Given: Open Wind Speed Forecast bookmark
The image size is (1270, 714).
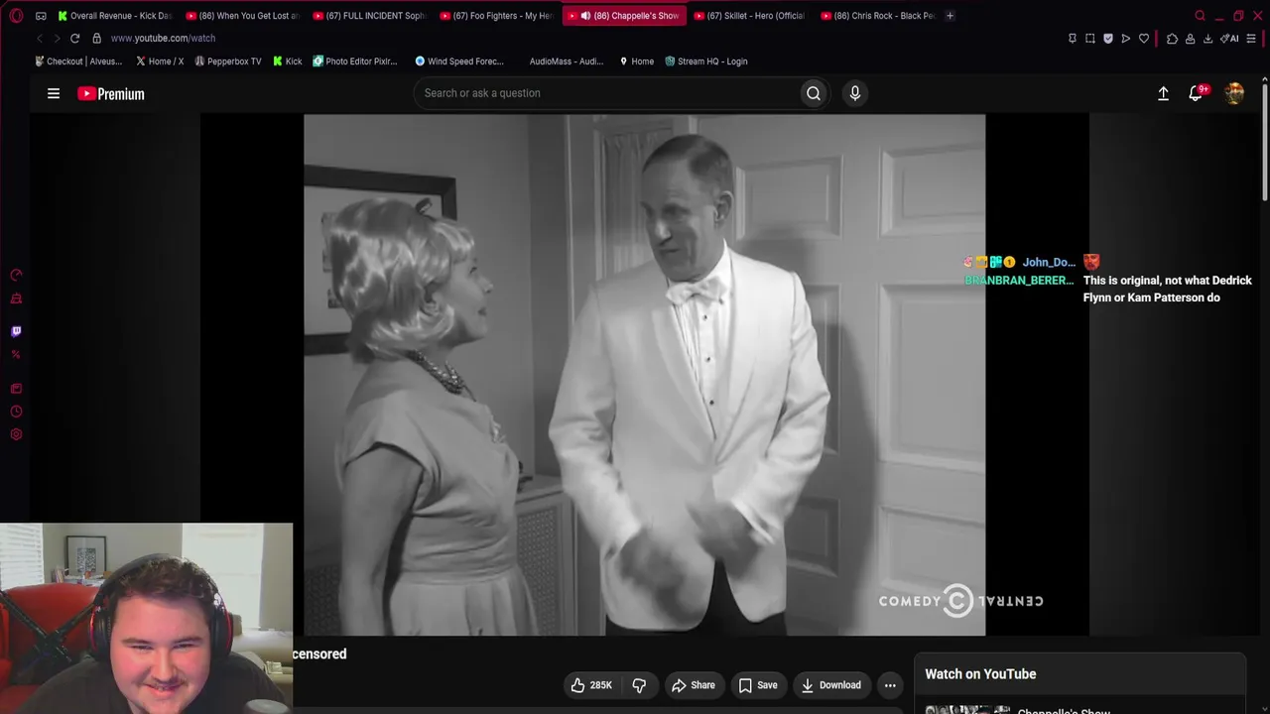Looking at the screenshot, I should (x=459, y=61).
